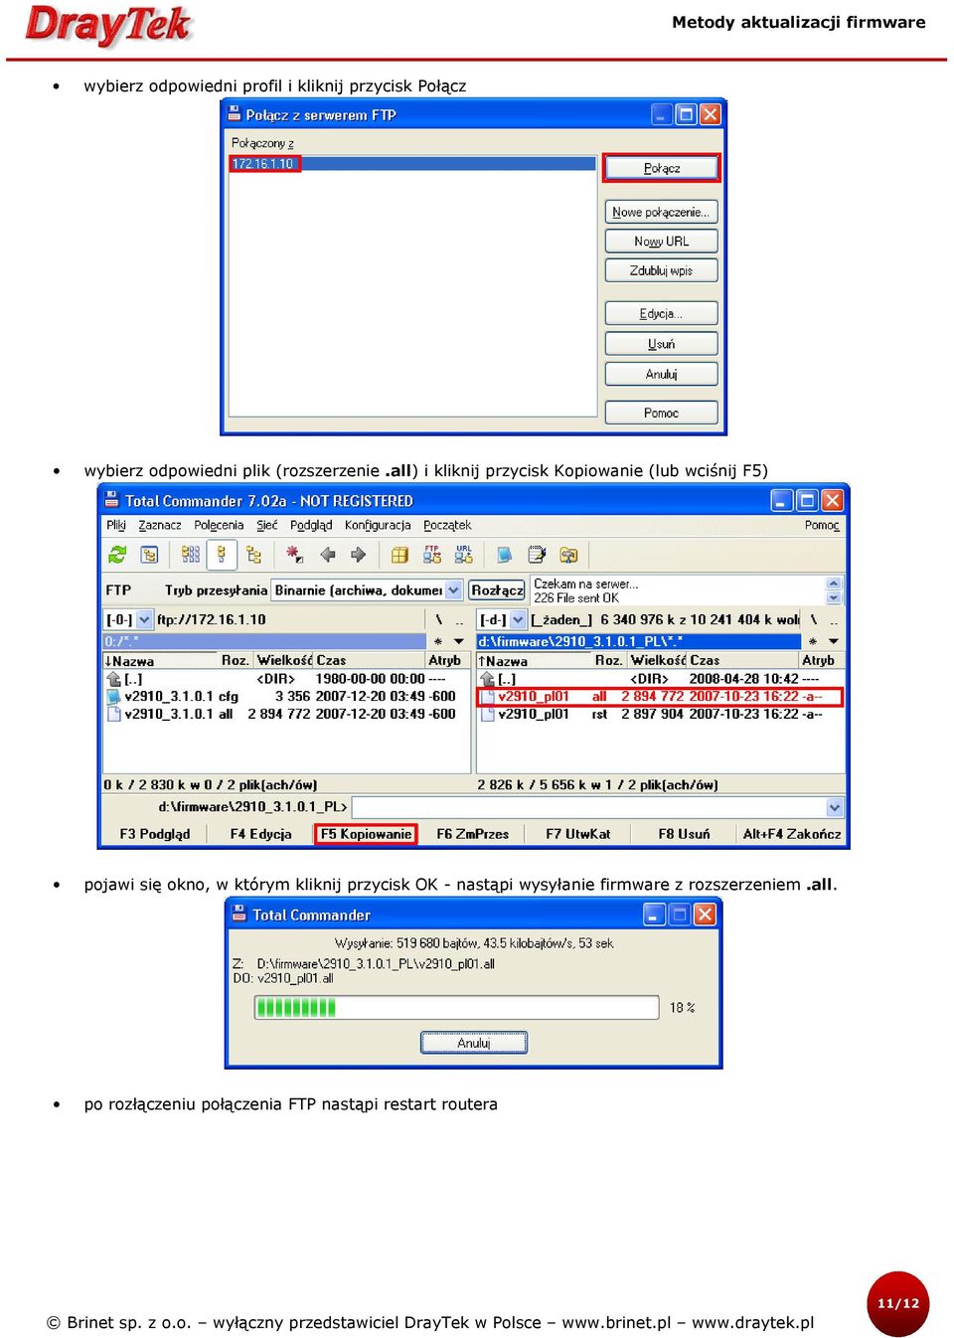Click Anuluj in the FTP connect dialog
This screenshot has width=954, height=1338.
click(x=662, y=374)
